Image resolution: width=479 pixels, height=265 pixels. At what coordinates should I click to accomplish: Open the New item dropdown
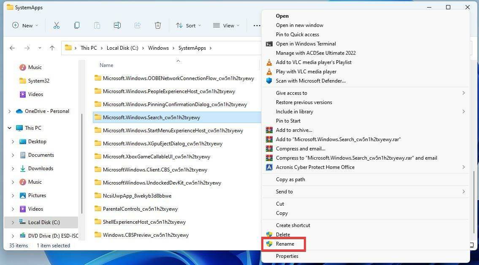25,25
